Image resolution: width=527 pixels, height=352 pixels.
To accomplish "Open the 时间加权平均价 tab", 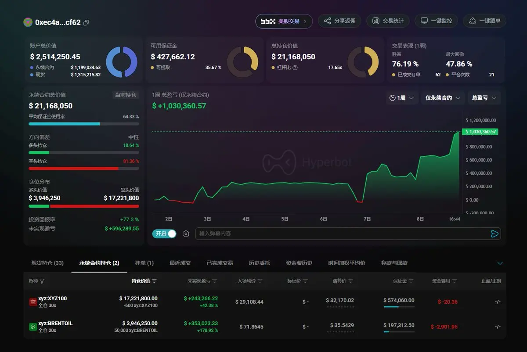I will 347,263.
